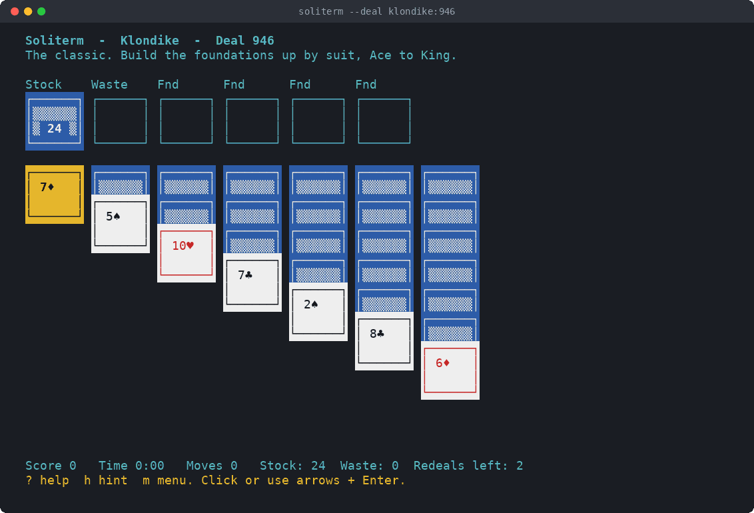Screen dimensions: 754x513
Task: Open the menu via 'm menu.'
Action: point(168,480)
